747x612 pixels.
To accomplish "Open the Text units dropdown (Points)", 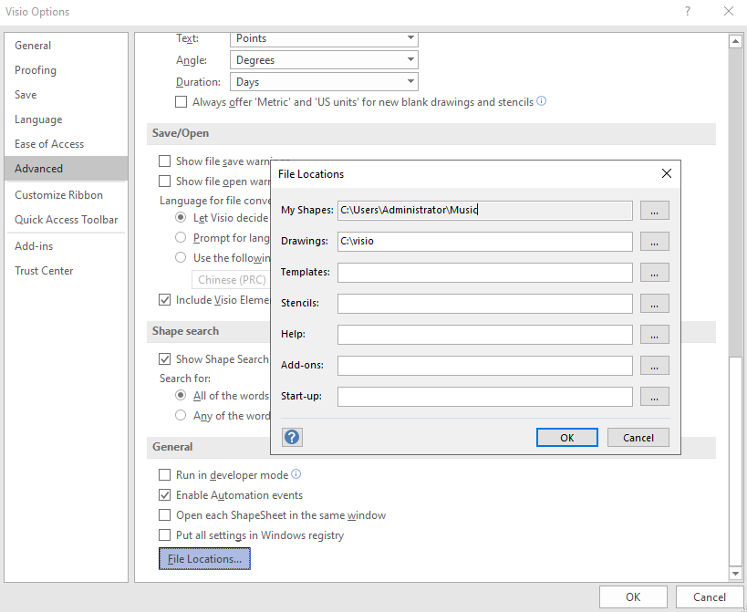I will coord(324,38).
